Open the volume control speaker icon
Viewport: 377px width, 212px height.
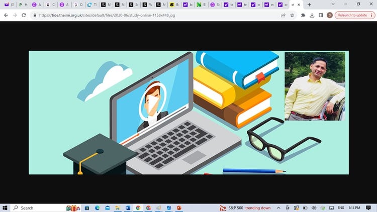click(x=313, y=207)
